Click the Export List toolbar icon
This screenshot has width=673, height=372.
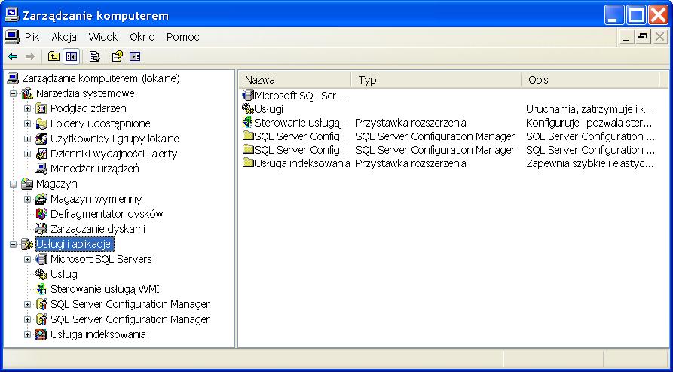(94, 56)
